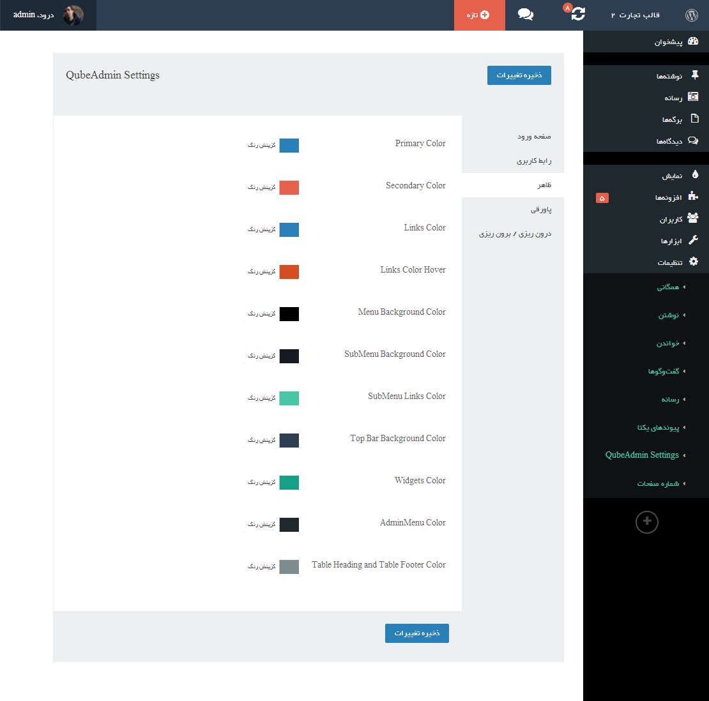Click گزینش رنگ beside AdminMenu Color

coord(261,524)
